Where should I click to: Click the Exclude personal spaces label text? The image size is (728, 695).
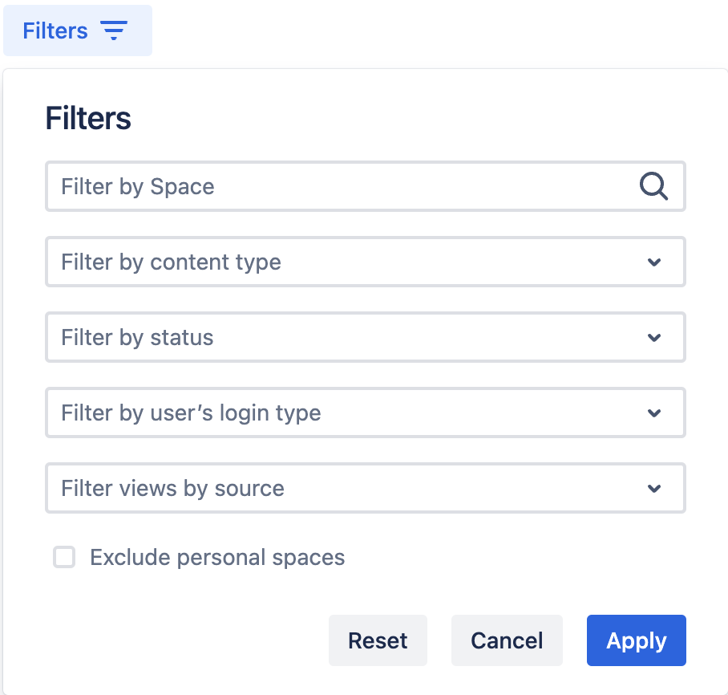click(x=217, y=557)
